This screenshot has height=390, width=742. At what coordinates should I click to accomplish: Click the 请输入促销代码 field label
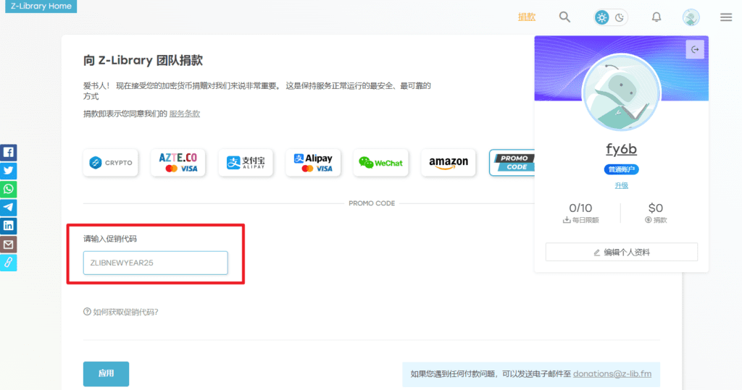(x=110, y=239)
